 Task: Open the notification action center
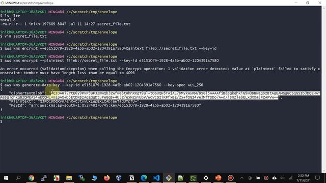pos(317,178)
